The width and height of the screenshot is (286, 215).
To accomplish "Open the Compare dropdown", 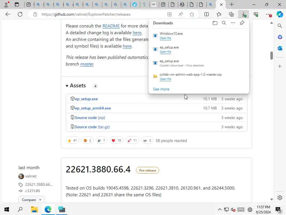I will pyautogui.click(x=32, y=200).
